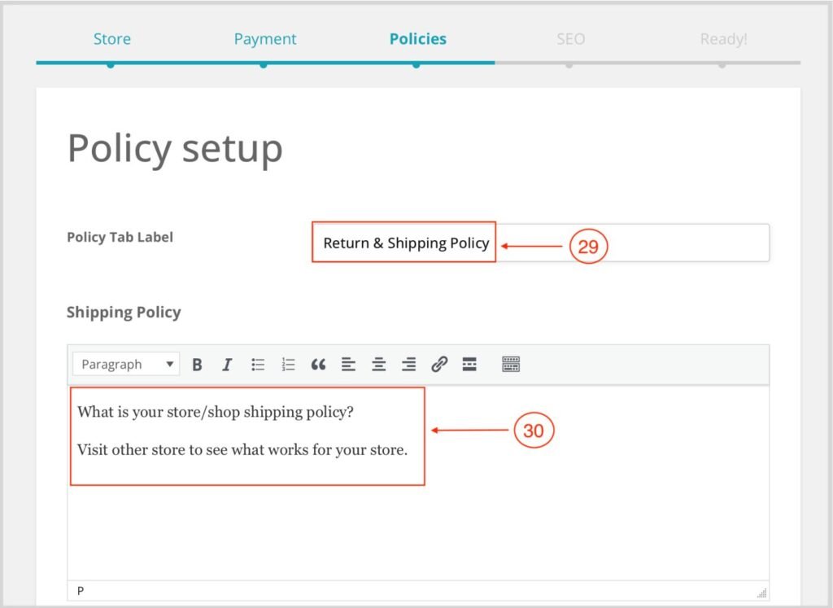The image size is (833, 608).
Task: Align text left in the editor
Action: (348, 365)
